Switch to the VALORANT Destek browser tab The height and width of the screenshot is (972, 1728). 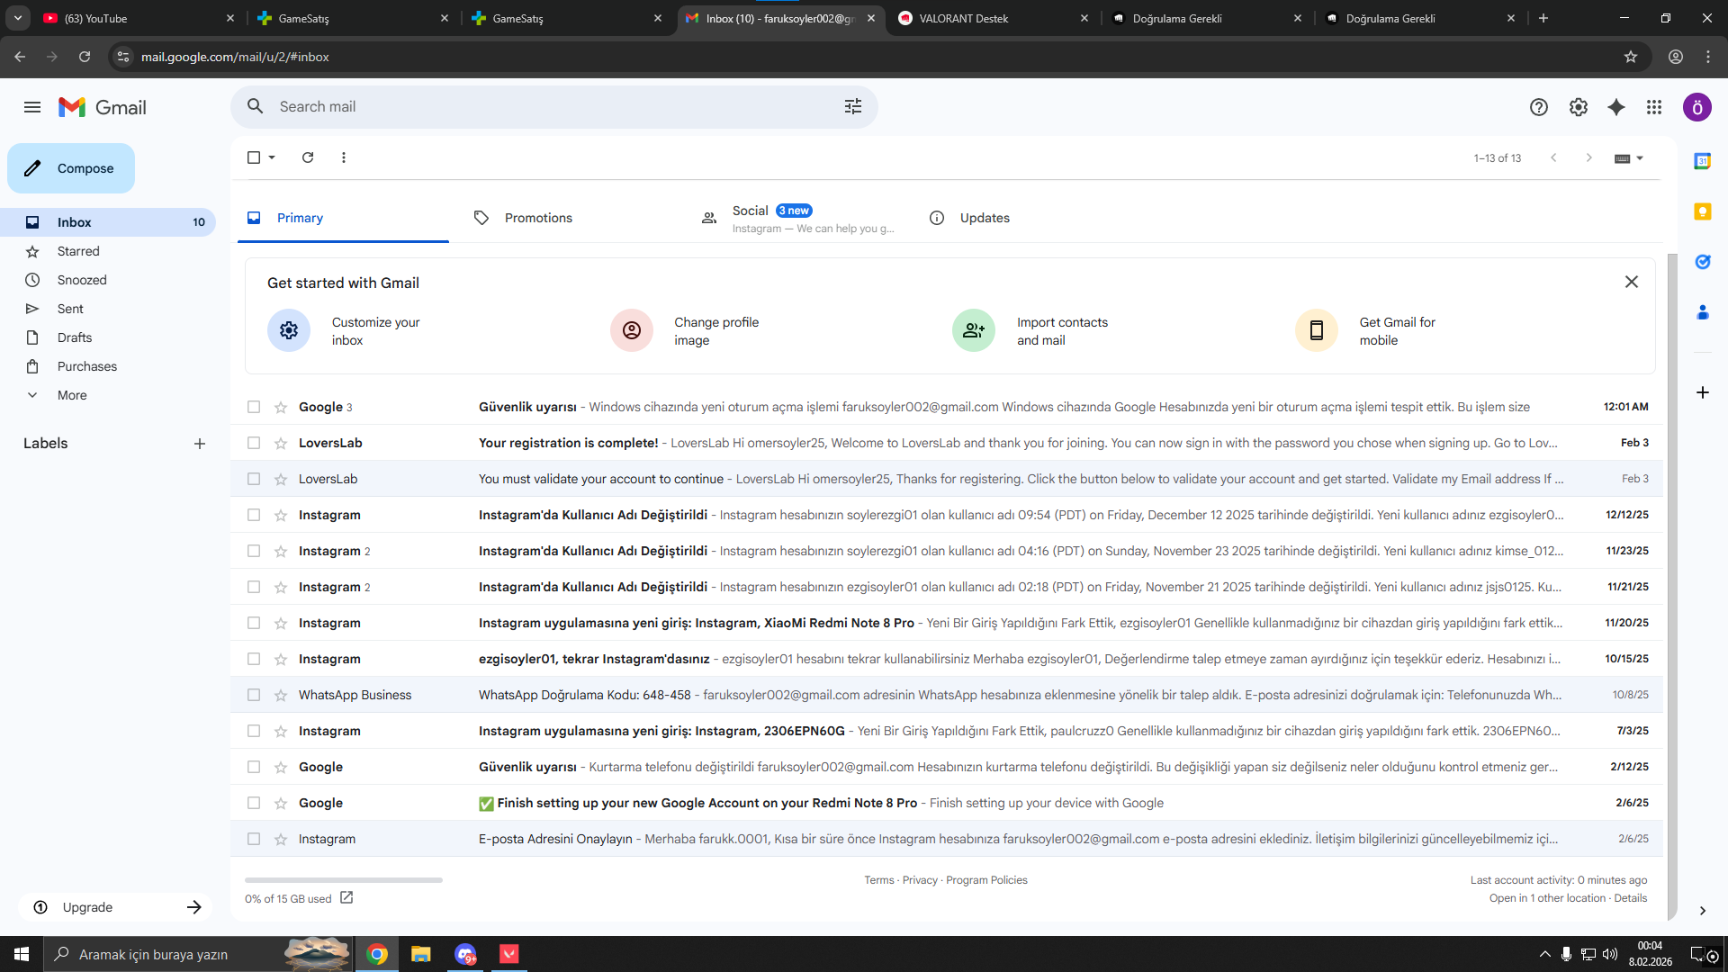[993, 18]
